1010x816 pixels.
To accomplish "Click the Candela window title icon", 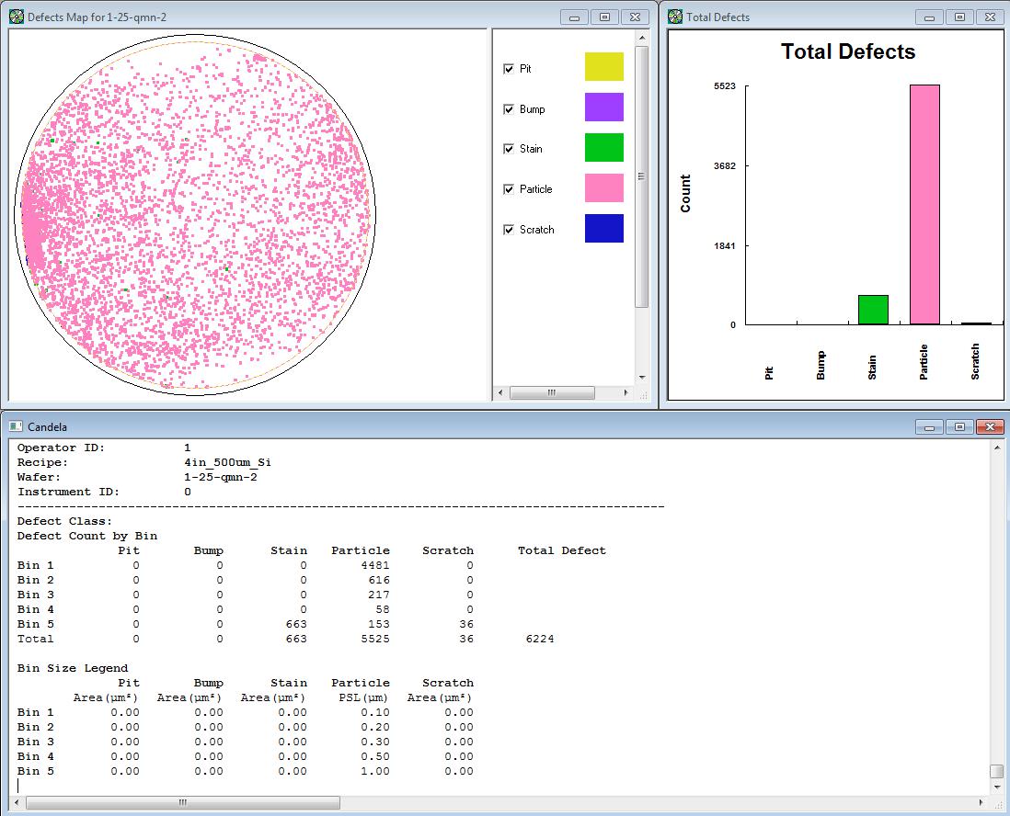I will click(16, 426).
